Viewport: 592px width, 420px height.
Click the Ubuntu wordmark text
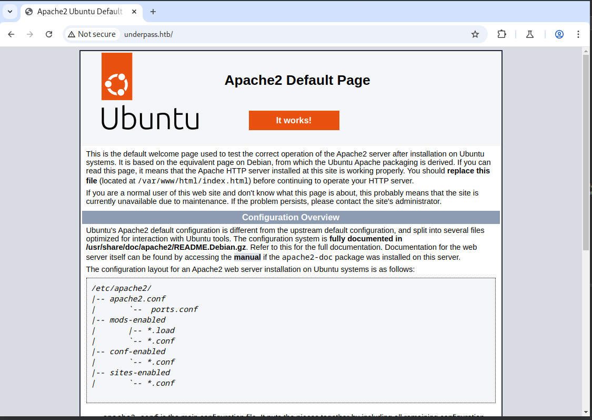tap(150, 118)
